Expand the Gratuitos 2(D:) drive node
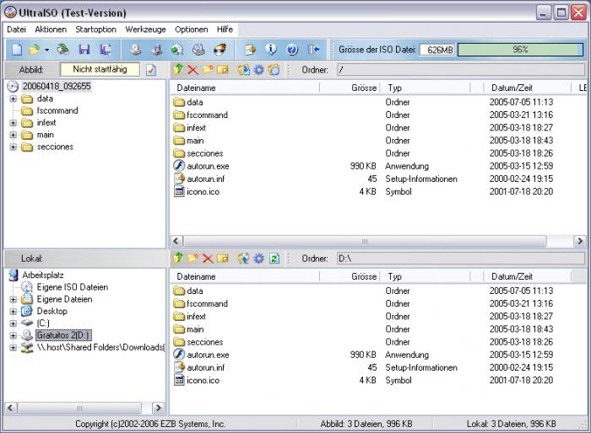 click(14, 335)
